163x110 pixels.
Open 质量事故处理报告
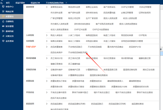pyautogui.click(x=98, y=87)
